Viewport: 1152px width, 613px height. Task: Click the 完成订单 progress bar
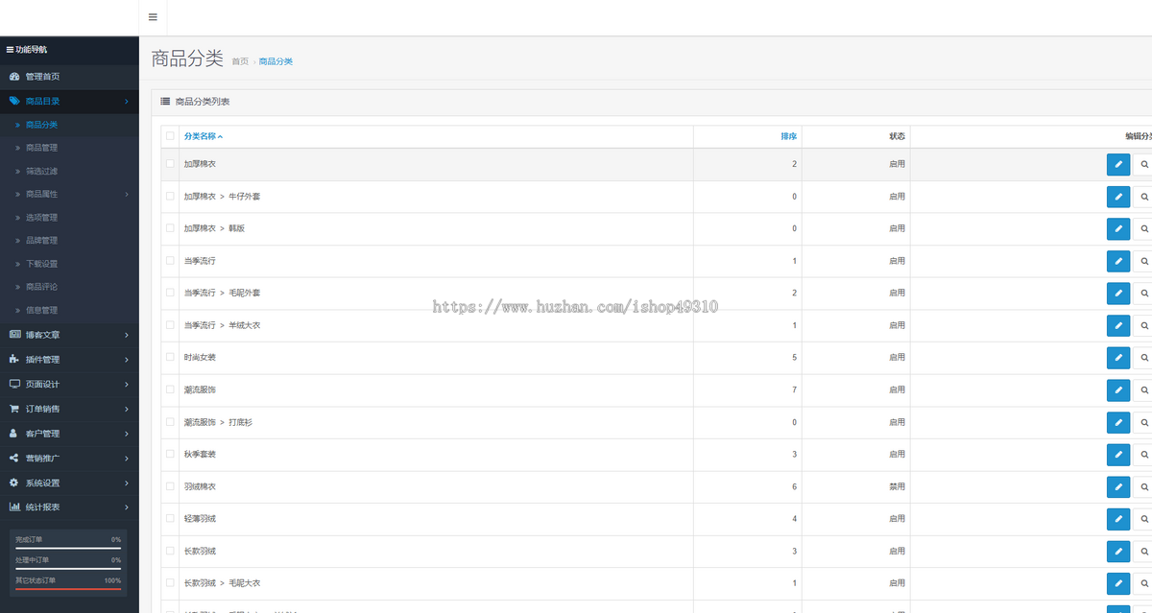tap(68, 548)
